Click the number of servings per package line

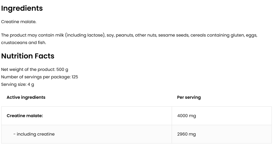click(x=39, y=77)
